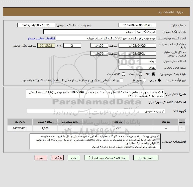Click the کد کالا column header
Screen dimensions: 193x187
(x=166, y=122)
